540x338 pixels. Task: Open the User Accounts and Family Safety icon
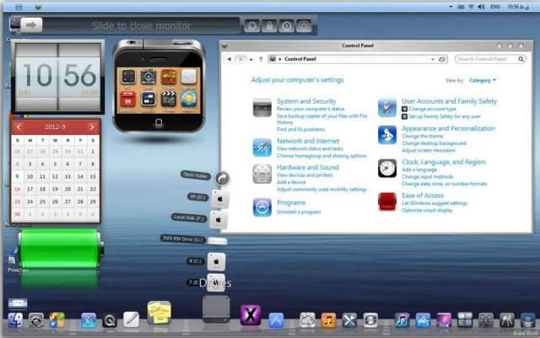click(387, 108)
